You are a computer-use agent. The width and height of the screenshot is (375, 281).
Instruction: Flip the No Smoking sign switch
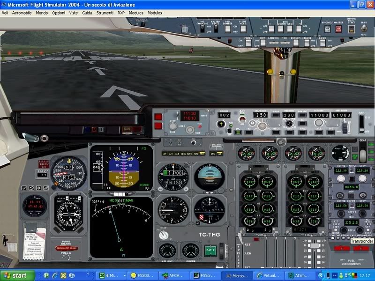click(202, 29)
